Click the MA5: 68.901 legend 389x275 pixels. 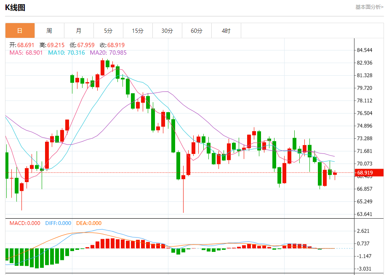(x=26, y=53)
